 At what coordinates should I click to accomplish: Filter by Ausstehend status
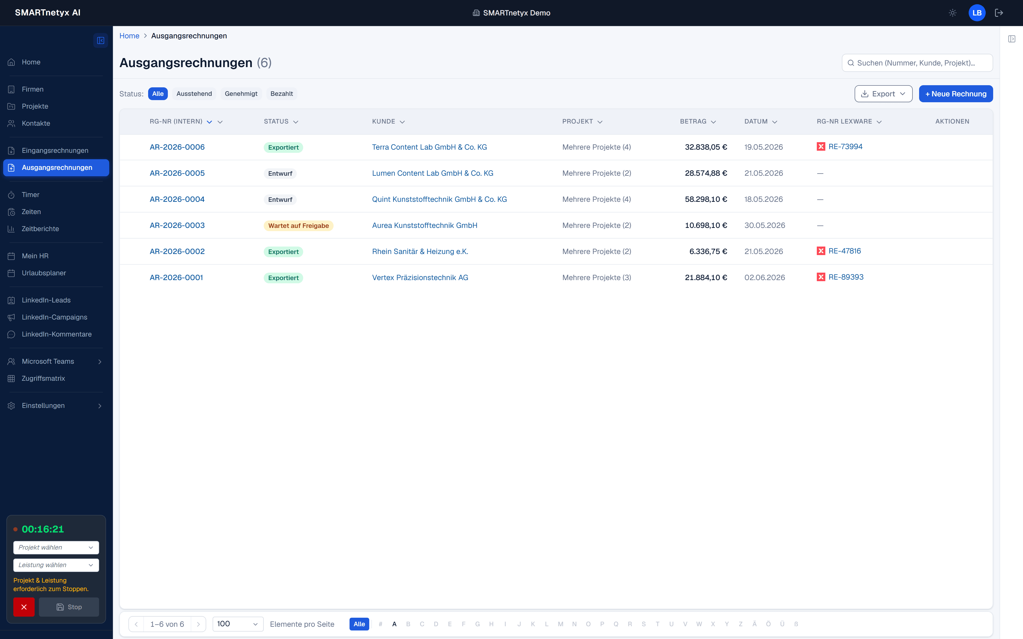(x=194, y=94)
